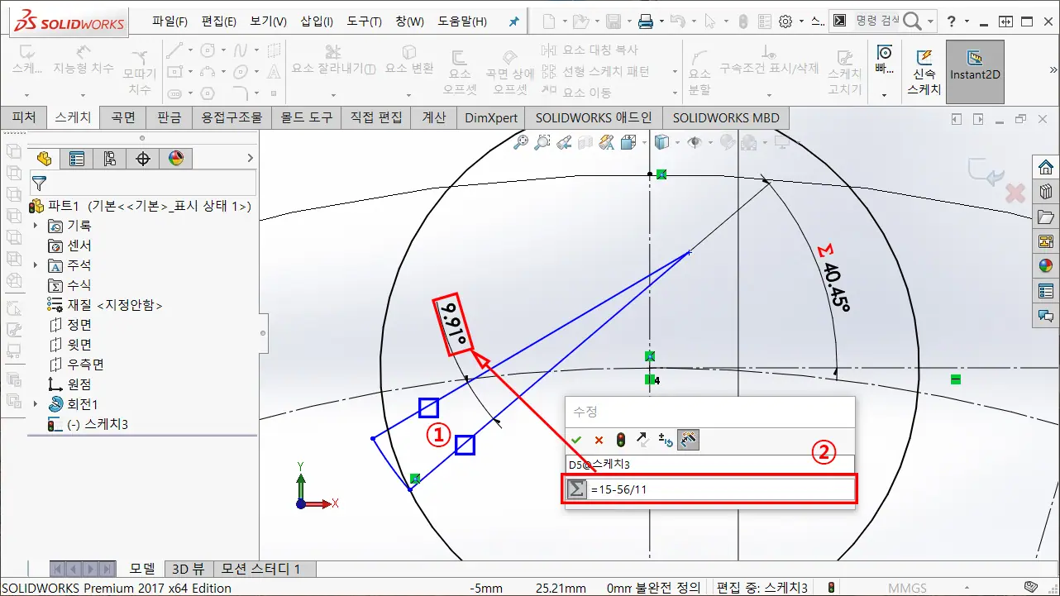Open the 도구(T) menu
The width and height of the screenshot is (1060, 596).
[x=364, y=21]
